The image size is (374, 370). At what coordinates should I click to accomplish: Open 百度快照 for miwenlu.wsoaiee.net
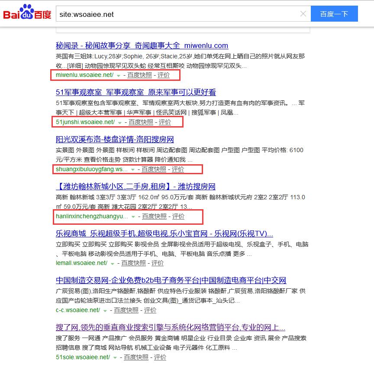[139, 75]
